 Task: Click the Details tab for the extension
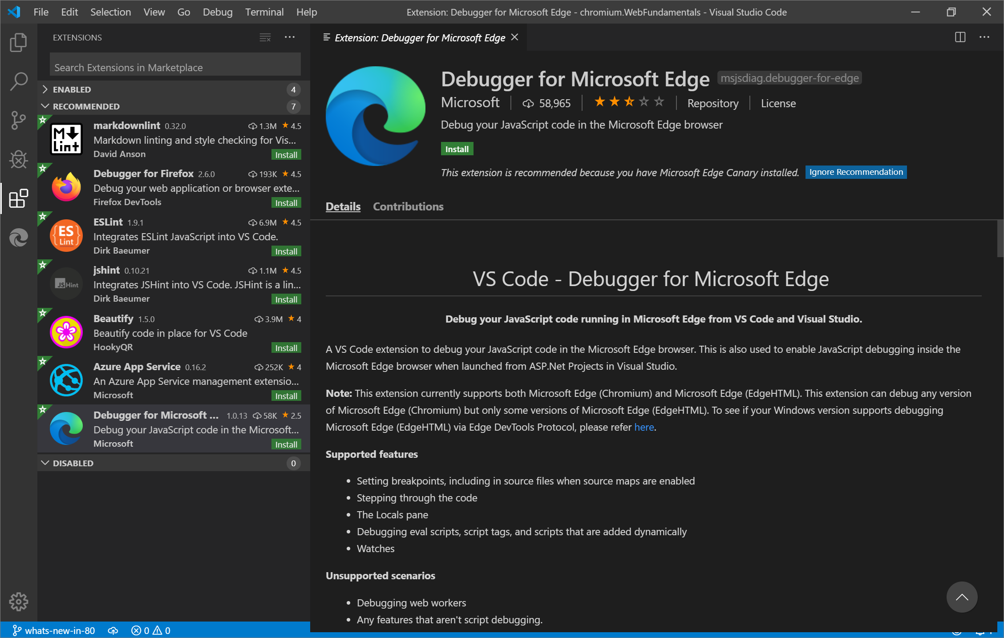343,206
